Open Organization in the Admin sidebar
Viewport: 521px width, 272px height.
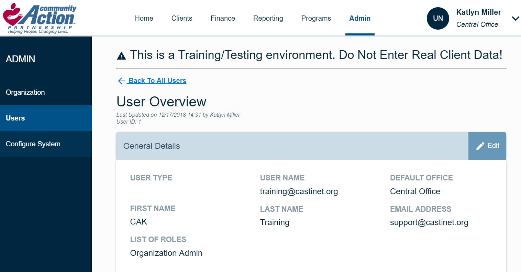[46, 92]
